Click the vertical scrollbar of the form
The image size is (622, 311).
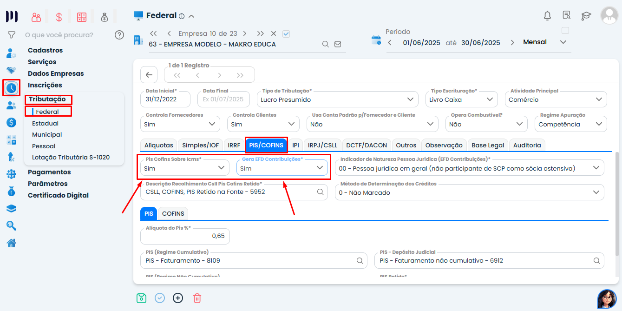point(616,205)
